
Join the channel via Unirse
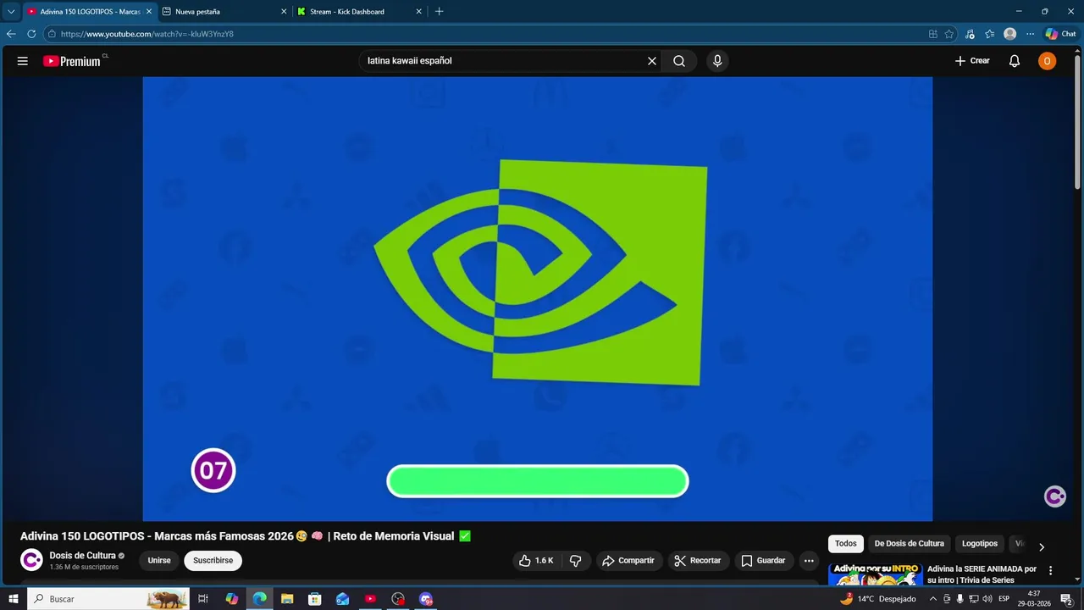159,561
